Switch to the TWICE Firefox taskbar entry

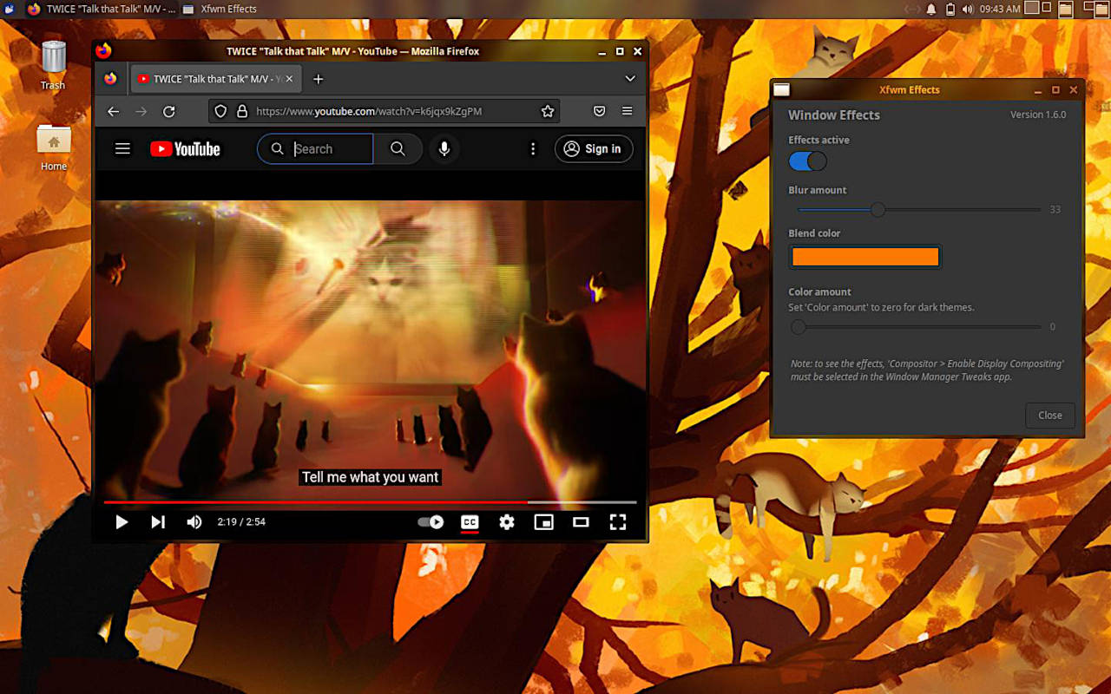pyautogui.click(x=102, y=9)
